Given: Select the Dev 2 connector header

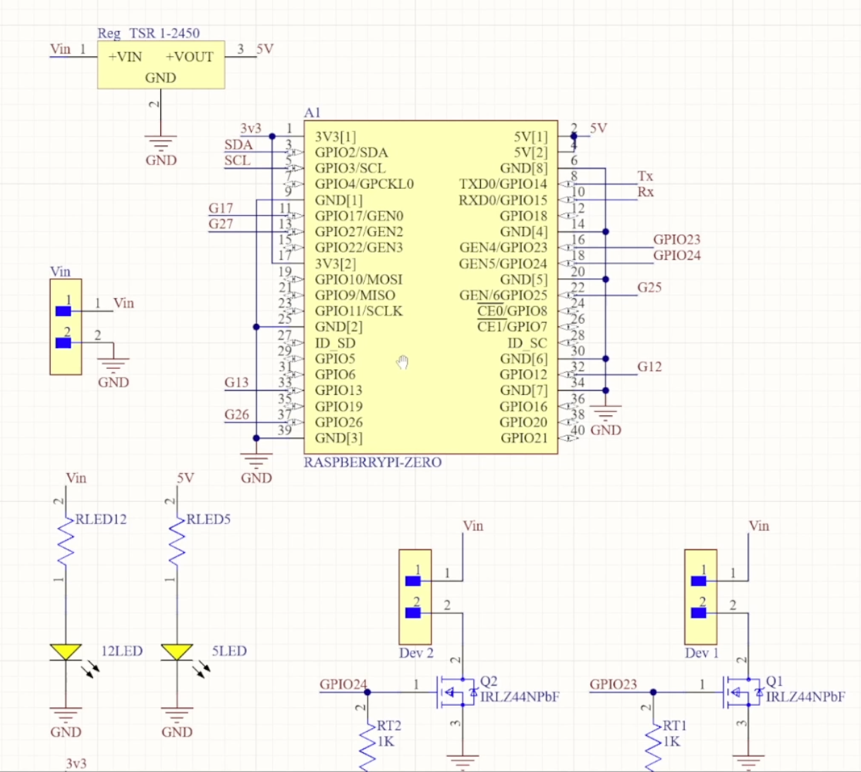Looking at the screenshot, I should click(x=415, y=596).
